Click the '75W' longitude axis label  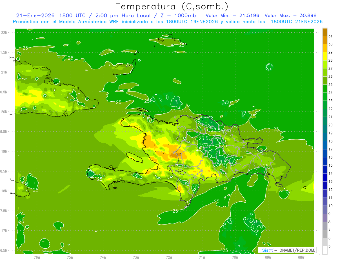tap(70, 257)
